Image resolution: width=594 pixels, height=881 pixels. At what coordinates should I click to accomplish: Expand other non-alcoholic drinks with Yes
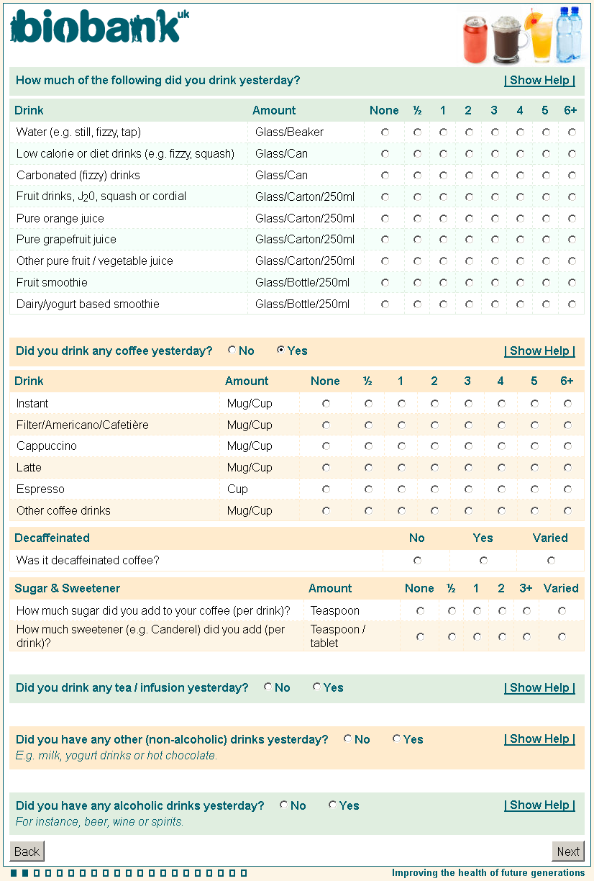click(396, 739)
